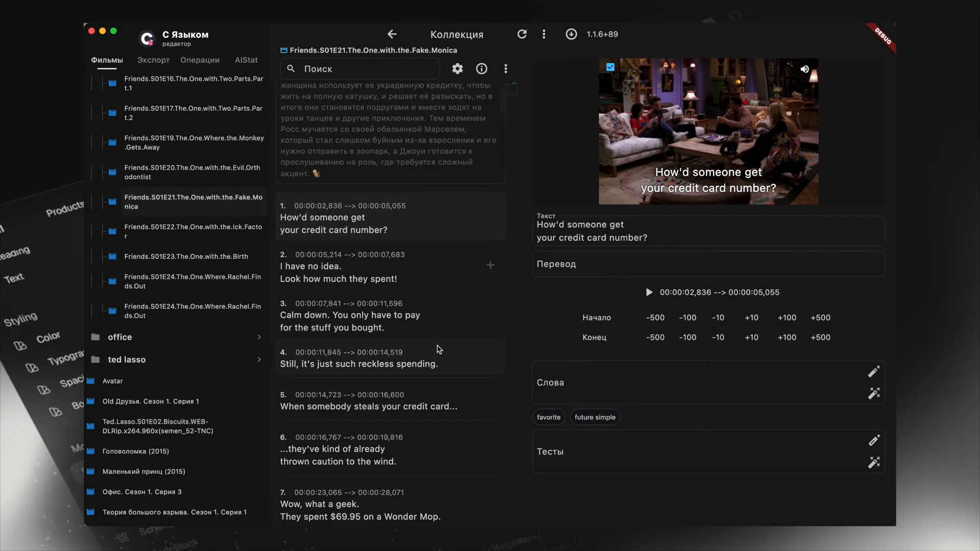Open the three-dot menu beside the search bar
The width and height of the screenshot is (980, 551).
click(x=506, y=68)
